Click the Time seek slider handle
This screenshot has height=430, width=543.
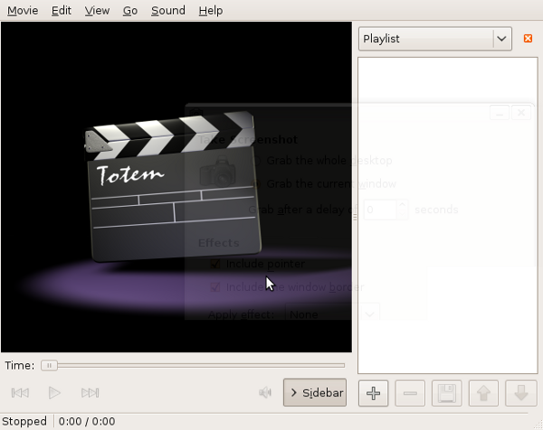[50, 365]
